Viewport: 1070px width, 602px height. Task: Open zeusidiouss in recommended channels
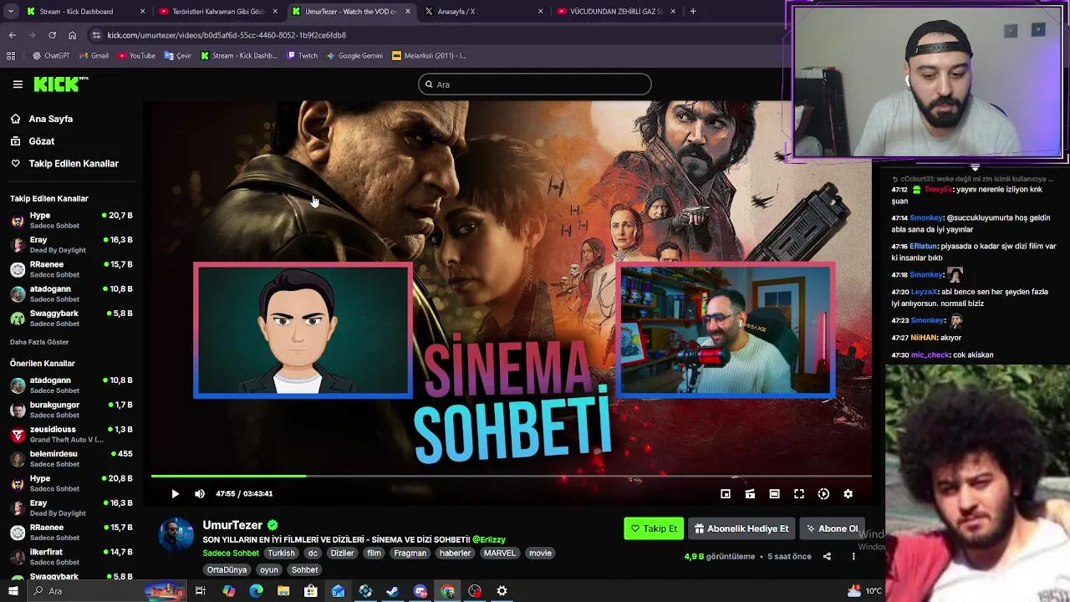tap(71, 434)
